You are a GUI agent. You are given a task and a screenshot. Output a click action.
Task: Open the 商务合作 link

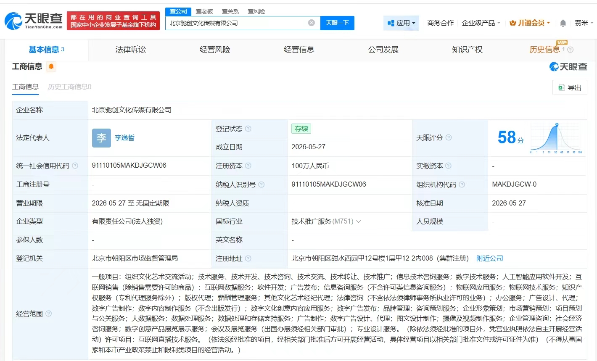(x=441, y=23)
